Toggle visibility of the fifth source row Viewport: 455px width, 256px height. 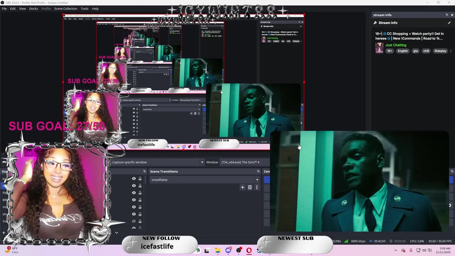click(x=134, y=207)
